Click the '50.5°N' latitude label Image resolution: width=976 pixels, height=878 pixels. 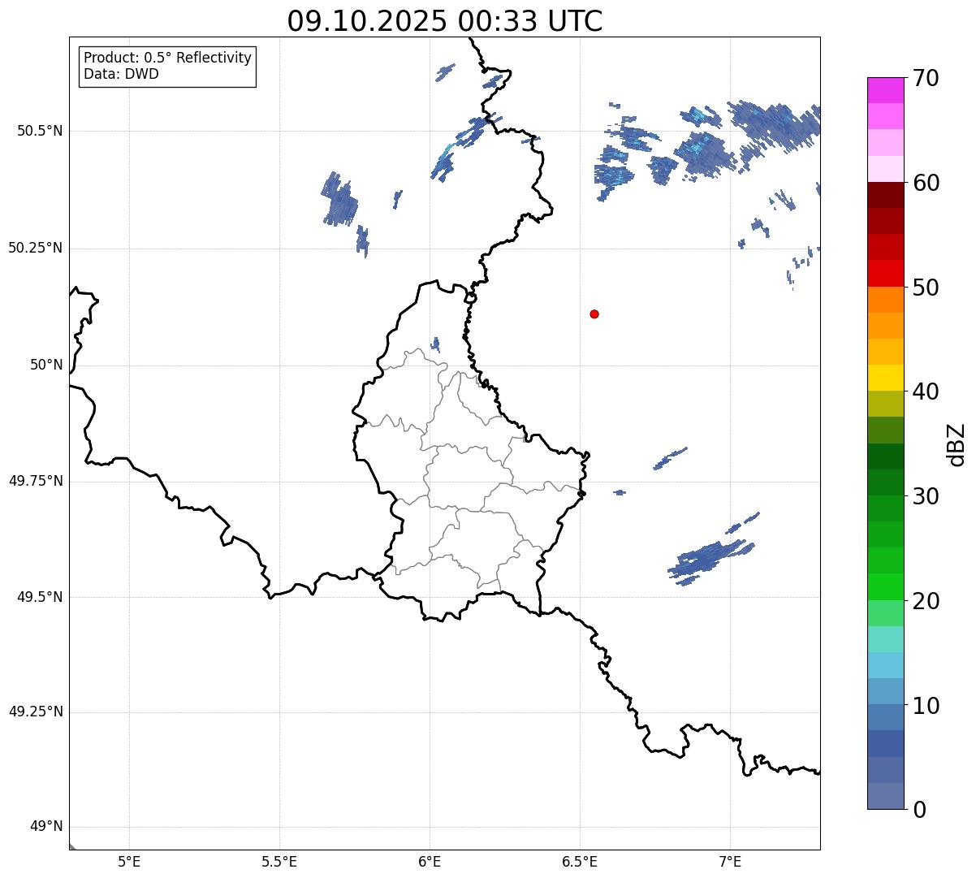40,131
